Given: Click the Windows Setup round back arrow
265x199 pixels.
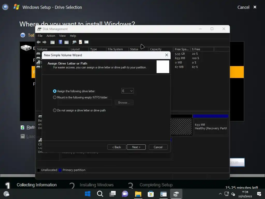Looking at the screenshot, I should (x=5, y=7).
